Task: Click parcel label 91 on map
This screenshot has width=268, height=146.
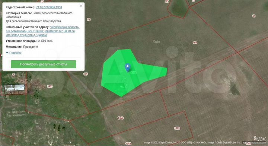Action: [x=254, y=16]
